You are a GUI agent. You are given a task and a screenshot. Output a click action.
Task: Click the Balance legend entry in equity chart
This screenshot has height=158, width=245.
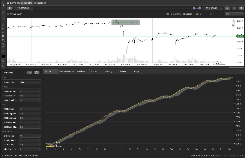click(x=58, y=146)
